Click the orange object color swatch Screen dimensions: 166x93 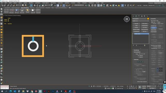(148, 19)
